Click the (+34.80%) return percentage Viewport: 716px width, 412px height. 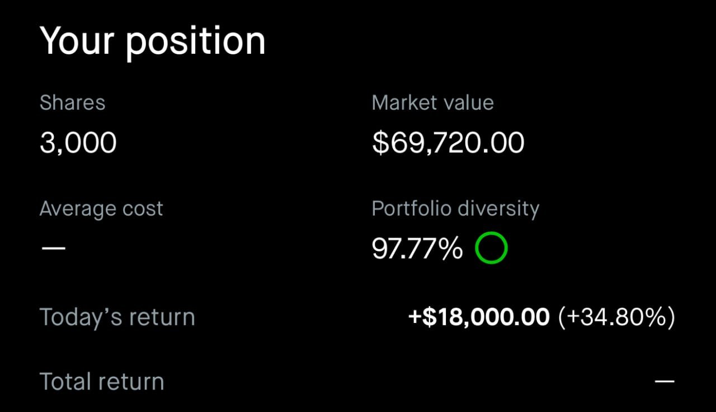(x=616, y=317)
